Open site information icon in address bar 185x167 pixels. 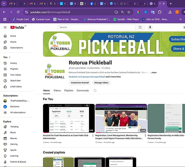[27, 12]
